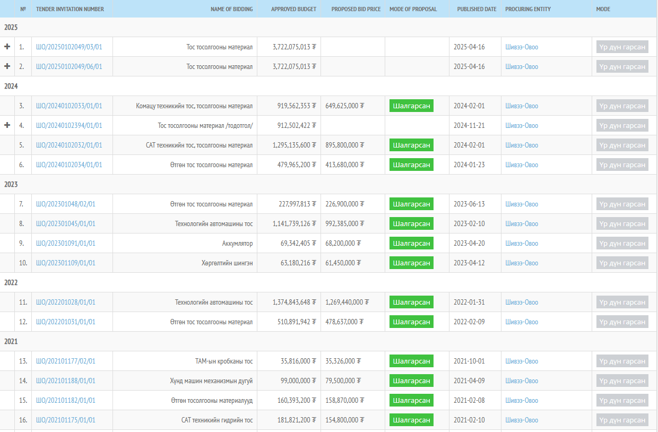Image resolution: width=658 pixels, height=432 pixels.
Task: Click Шалгарсан badge for row 3
Action: click(x=411, y=106)
